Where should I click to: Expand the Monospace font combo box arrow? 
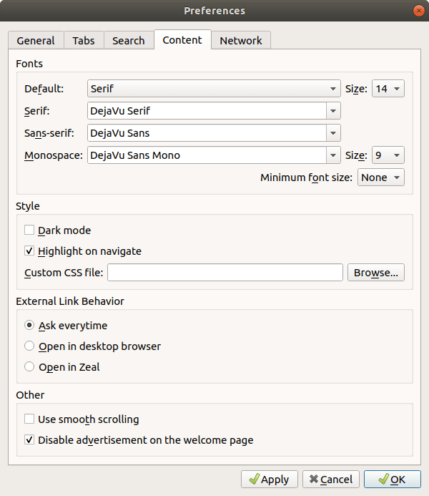click(333, 155)
